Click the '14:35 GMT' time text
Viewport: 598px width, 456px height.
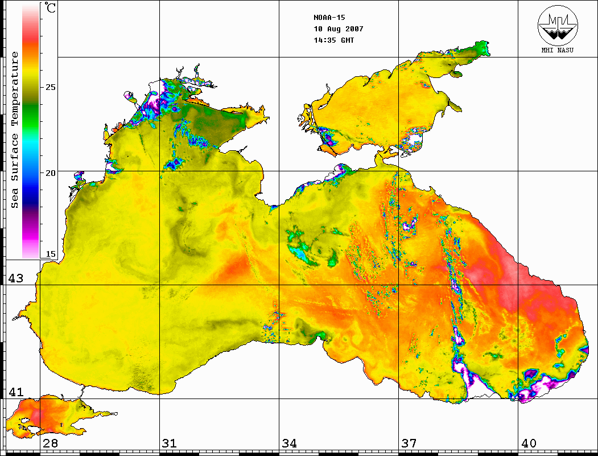pyautogui.click(x=334, y=40)
